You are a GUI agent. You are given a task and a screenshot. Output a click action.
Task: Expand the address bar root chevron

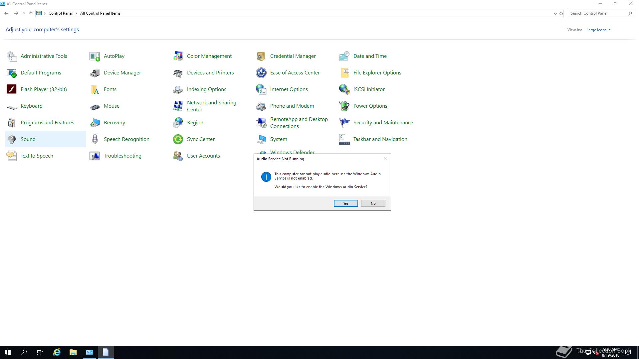[45, 13]
